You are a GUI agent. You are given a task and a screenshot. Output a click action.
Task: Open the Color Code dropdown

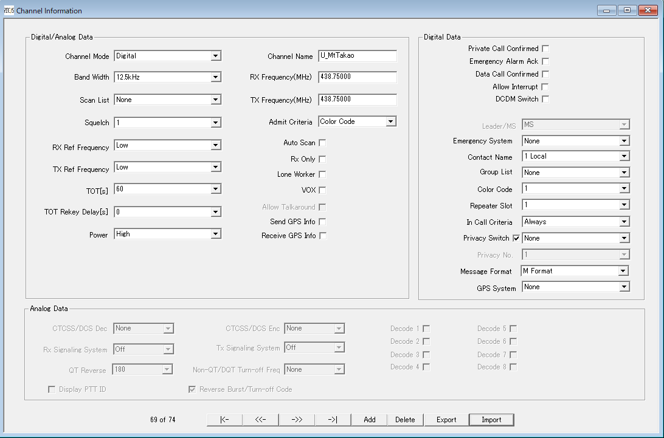click(624, 189)
